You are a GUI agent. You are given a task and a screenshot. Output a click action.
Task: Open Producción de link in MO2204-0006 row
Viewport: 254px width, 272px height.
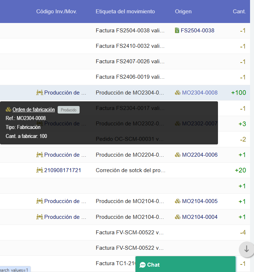65,155
